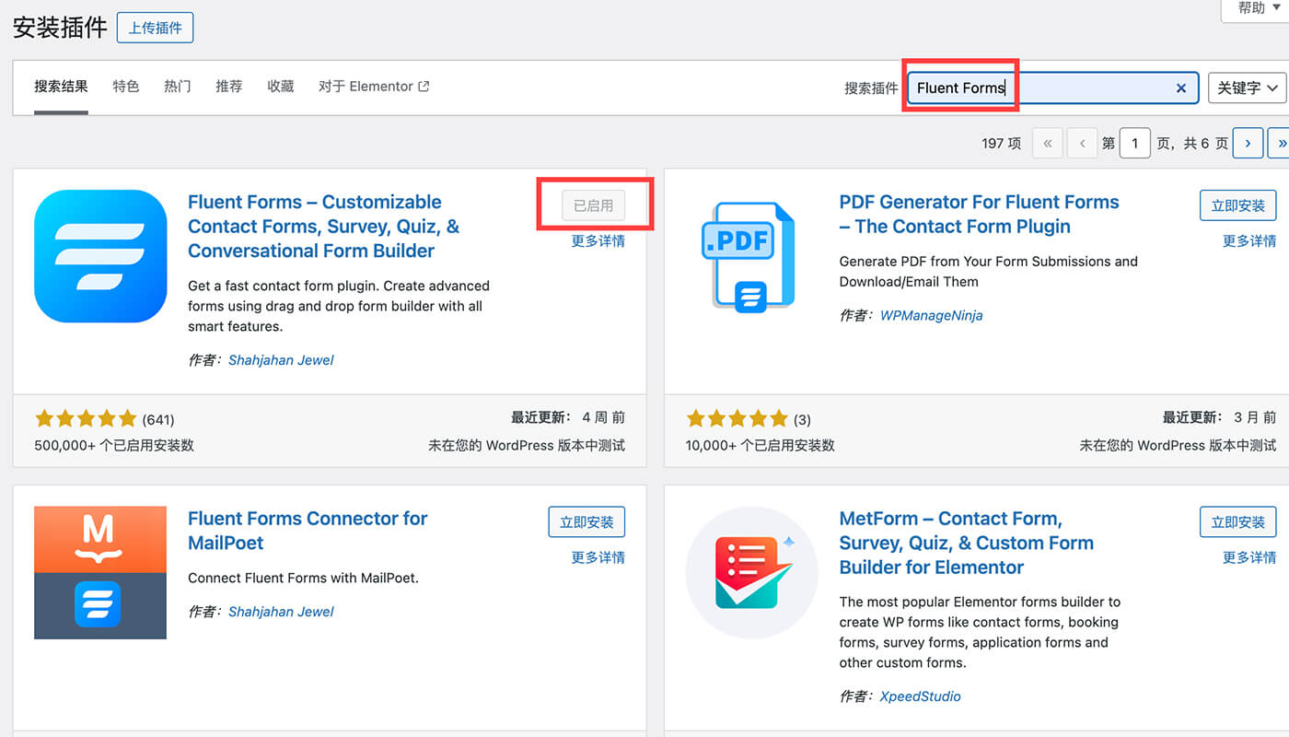The image size is (1289, 737).
Task: Open the Fluent Forms Connector for MailPoet title
Action: coord(308,531)
